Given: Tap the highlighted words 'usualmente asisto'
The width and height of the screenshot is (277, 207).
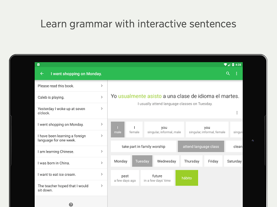Looking at the screenshot, I should point(140,96).
